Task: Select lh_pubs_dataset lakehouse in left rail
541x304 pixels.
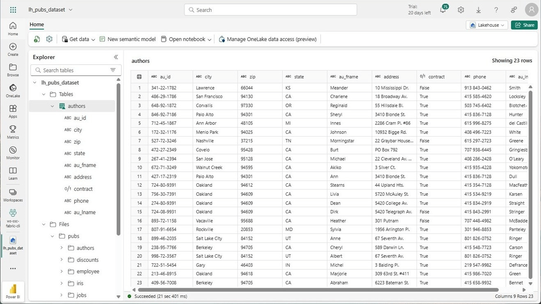Action: coord(13,245)
